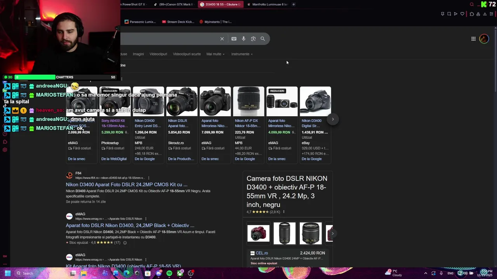Screen dimensions: 497x279
Task: Click the Google search input field
Action: tap(169, 39)
